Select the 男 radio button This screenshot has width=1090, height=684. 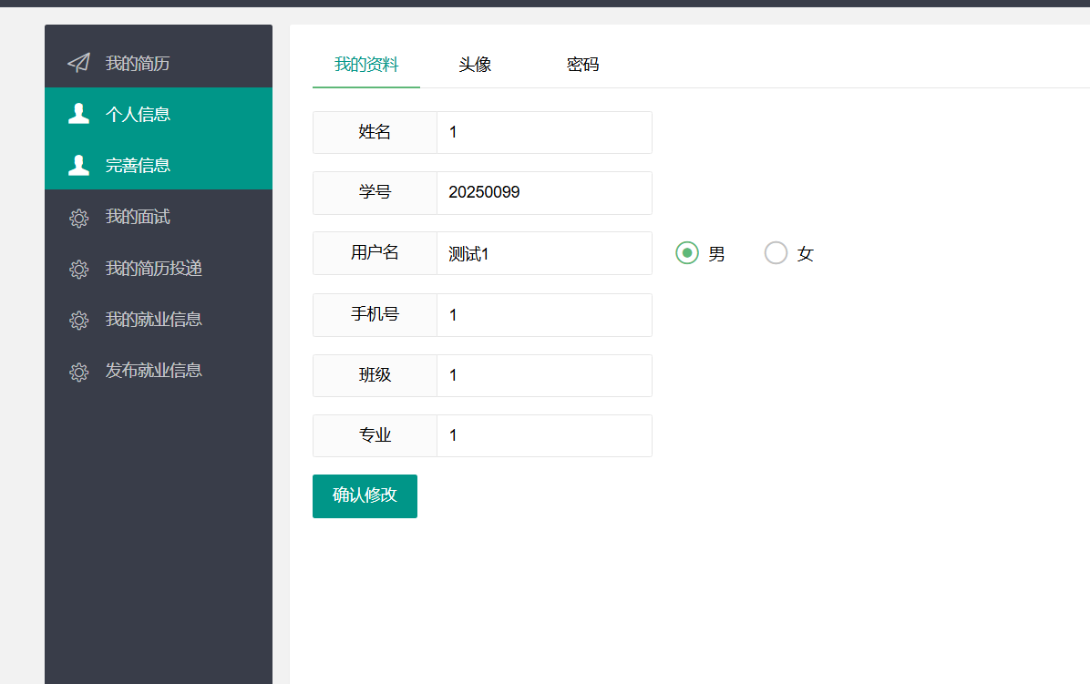(x=687, y=253)
